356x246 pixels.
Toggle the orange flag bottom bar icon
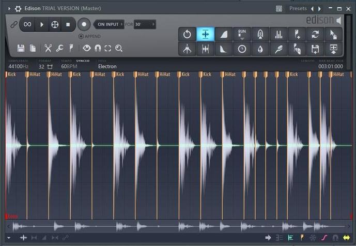[302, 238]
